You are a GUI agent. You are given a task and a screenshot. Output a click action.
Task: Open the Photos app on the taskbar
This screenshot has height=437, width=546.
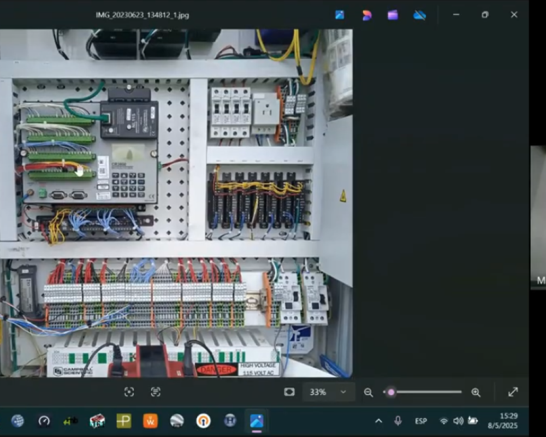pos(257,421)
